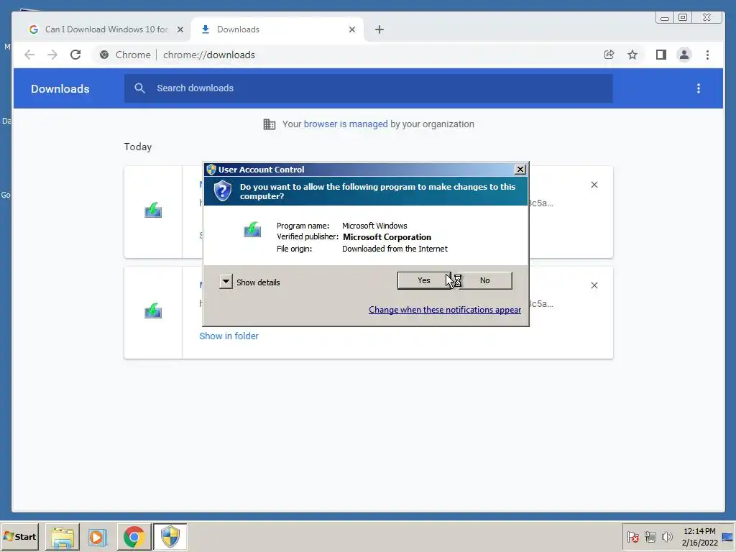Open Action Center flag in system tray
Screen dimensions: 736x552
click(632, 537)
